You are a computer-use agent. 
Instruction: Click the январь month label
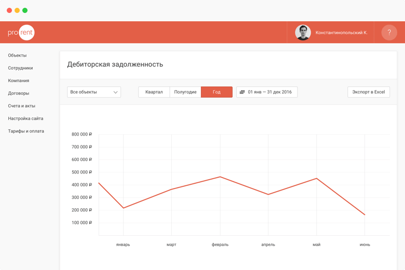(x=123, y=245)
